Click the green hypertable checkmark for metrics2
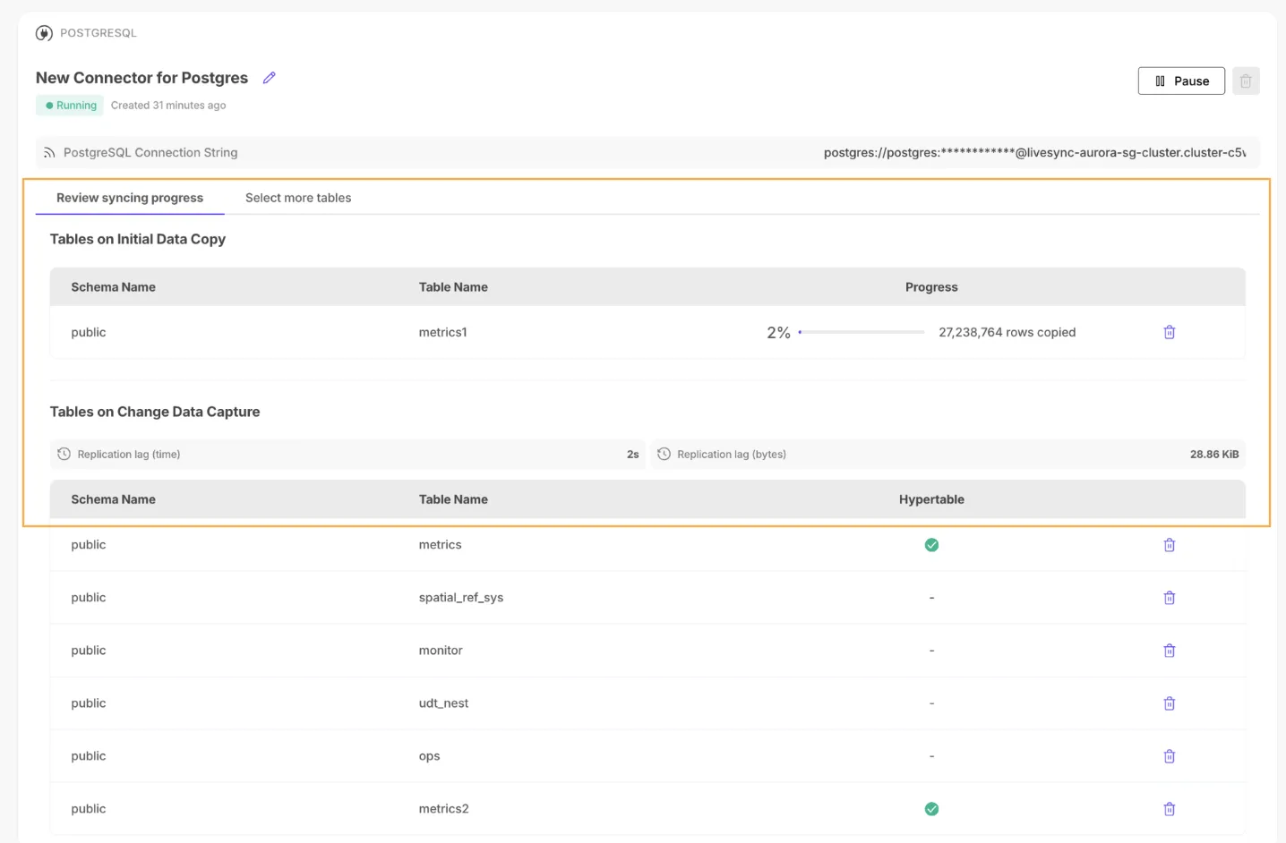This screenshot has height=843, width=1286. coord(931,809)
